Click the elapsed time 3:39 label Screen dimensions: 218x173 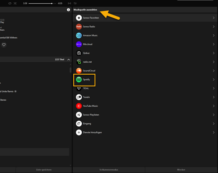(25, 3)
